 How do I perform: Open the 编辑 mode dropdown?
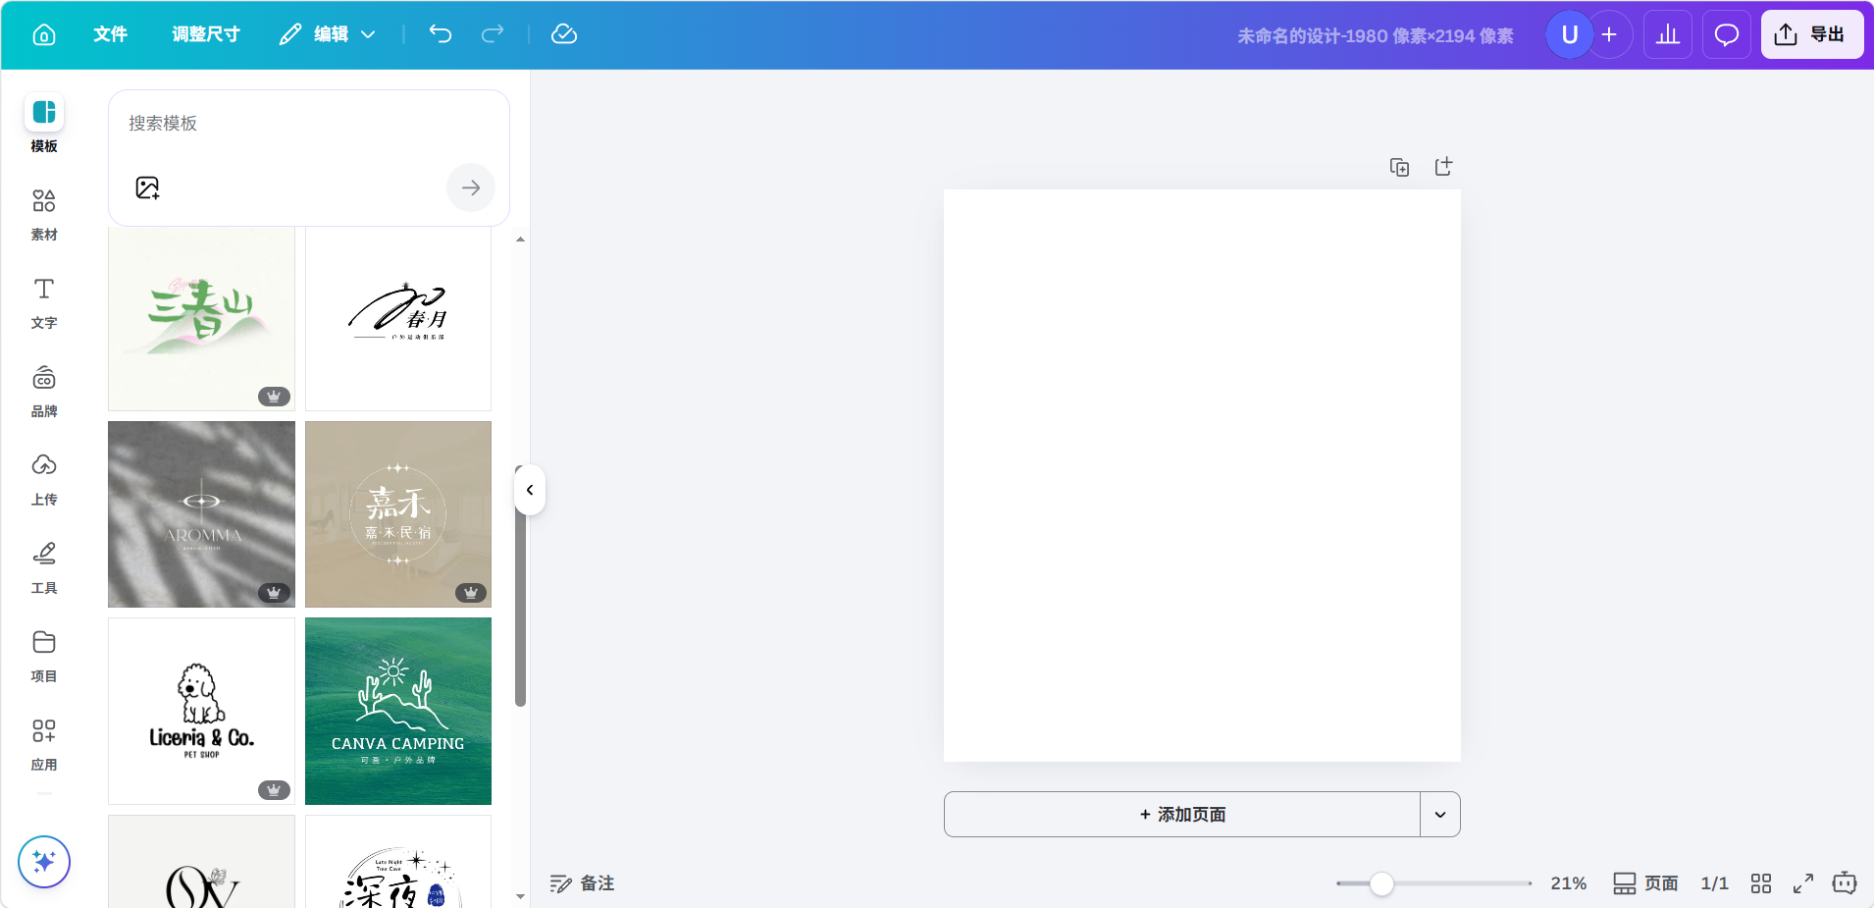pos(328,34)
